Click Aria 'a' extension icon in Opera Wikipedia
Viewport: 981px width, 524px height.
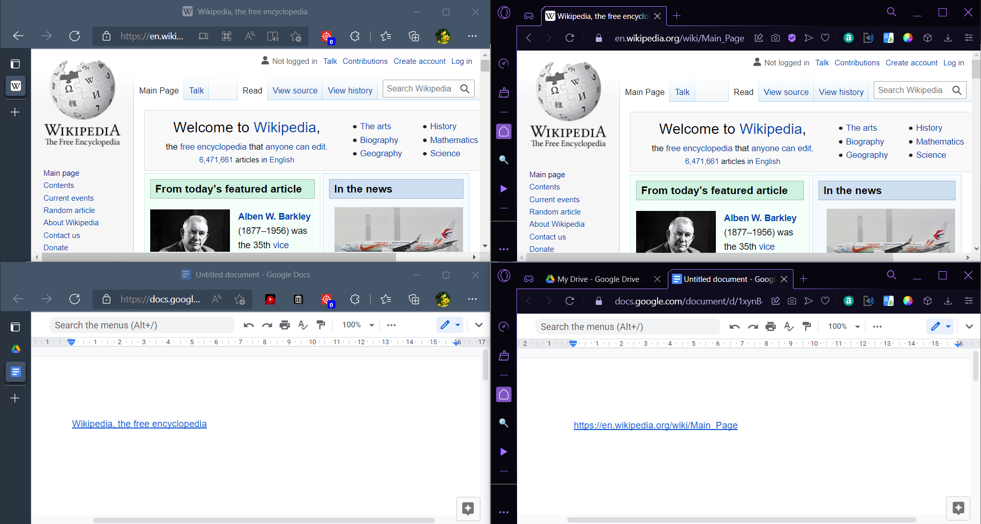(x=848, y=38)
